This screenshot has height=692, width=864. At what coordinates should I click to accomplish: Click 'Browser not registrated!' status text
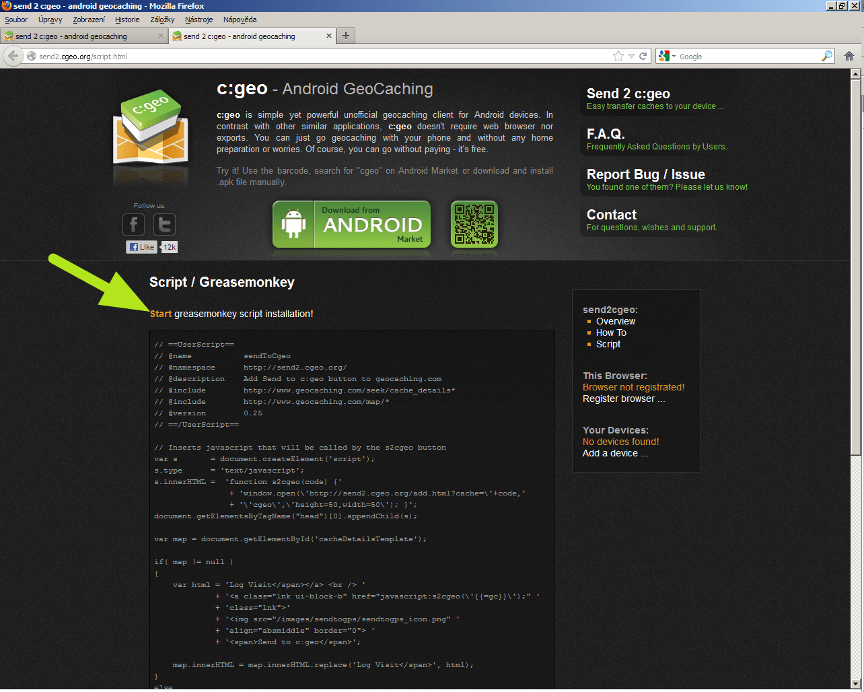[x=634, y=387]
